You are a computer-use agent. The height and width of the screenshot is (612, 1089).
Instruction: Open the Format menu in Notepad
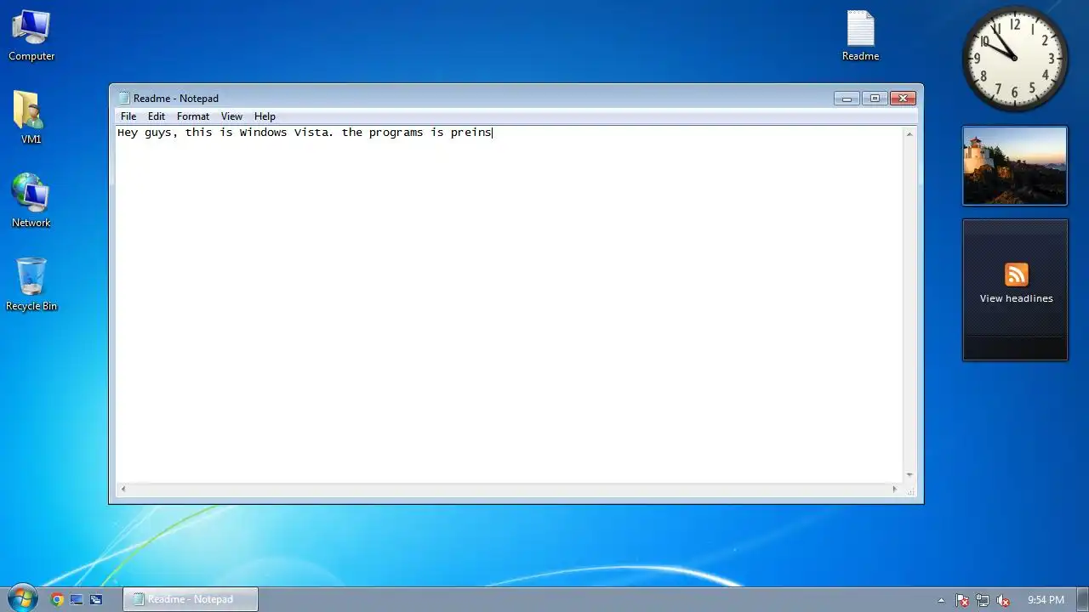tap(193, 116)
